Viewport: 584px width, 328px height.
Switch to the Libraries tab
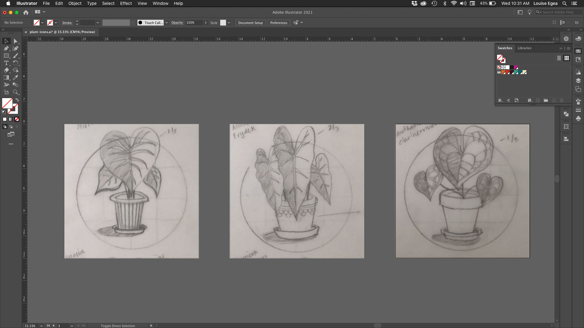[x=524, y=48]
